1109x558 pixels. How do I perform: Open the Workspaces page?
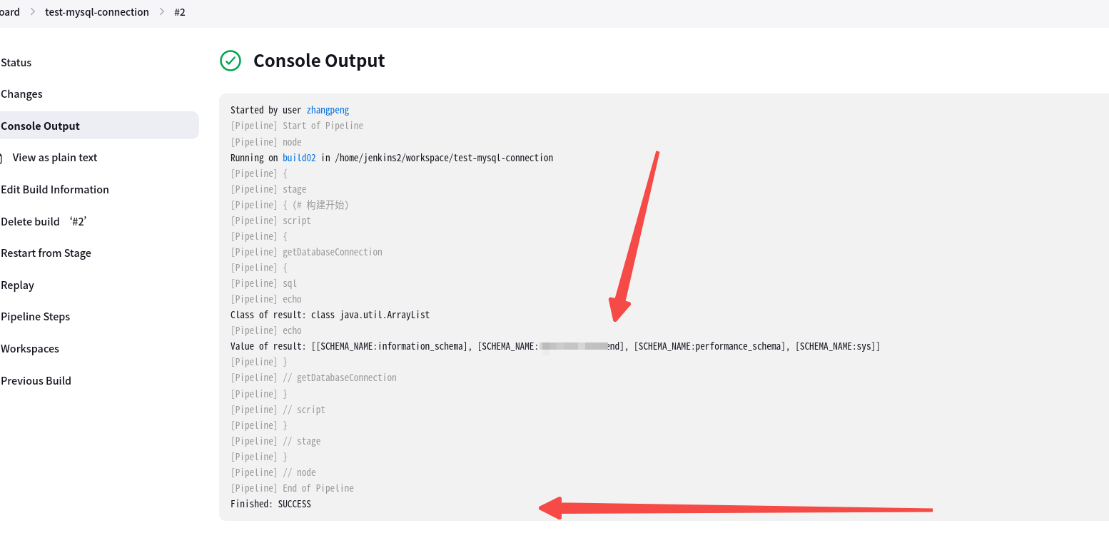30,348
